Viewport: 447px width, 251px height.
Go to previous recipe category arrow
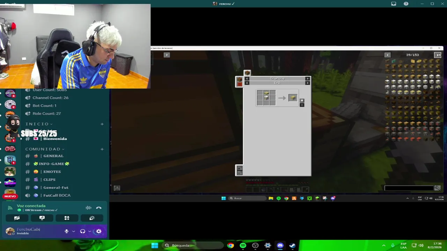(247, 79)
